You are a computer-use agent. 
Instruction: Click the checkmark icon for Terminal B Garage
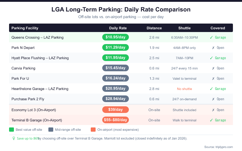[211, 120]
